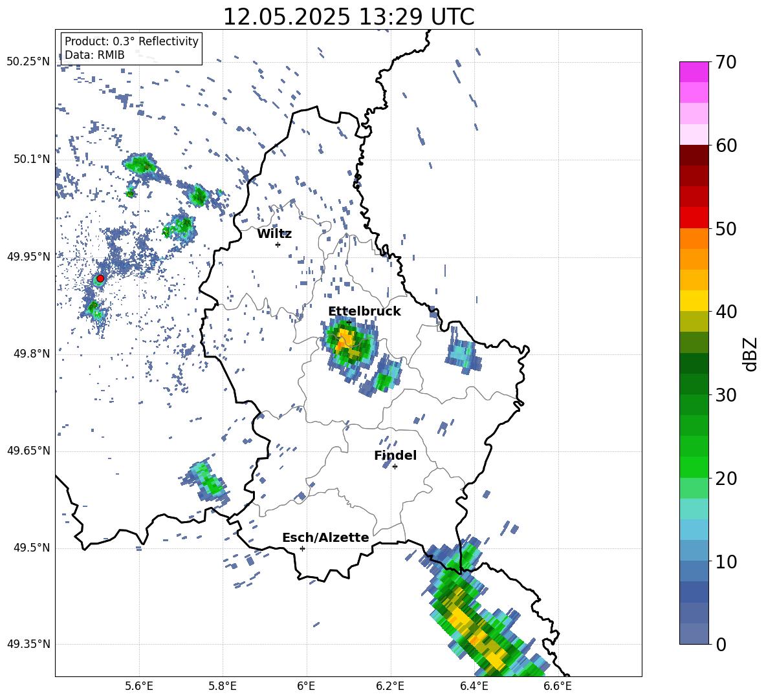Viewport: 766px width, 699px height.
Task: Click the Wiltz city label
Action: 274,234
